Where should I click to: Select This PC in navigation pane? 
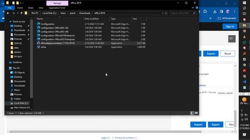coord(16,68)
